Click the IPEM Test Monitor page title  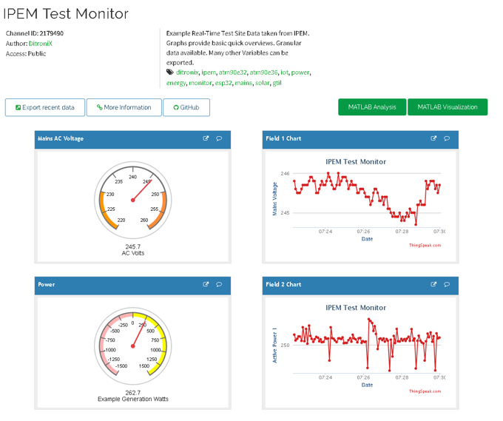66,14
